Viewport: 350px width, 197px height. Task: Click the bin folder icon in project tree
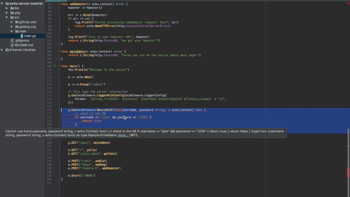tap(12, 8)
